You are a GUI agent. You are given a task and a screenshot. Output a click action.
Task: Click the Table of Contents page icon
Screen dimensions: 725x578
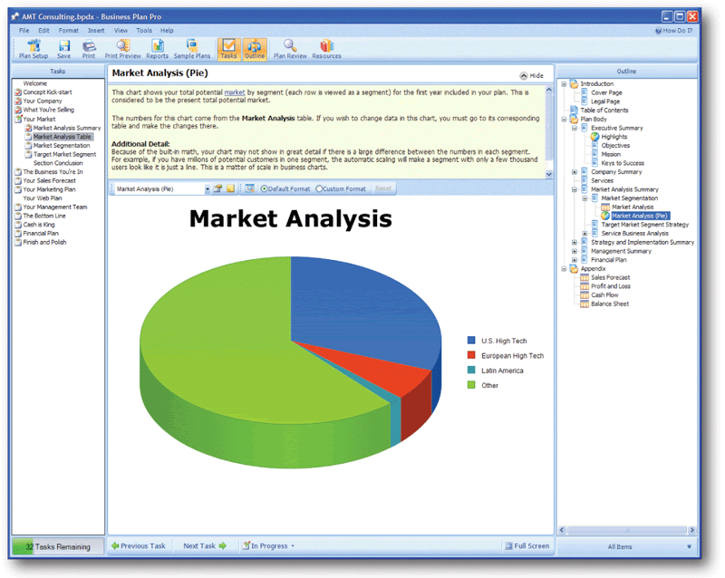pos(574,110)
